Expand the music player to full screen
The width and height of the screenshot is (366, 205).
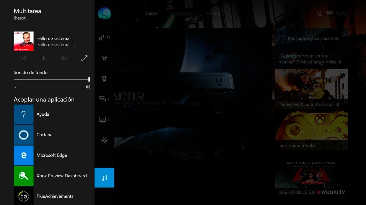(84, 58)
